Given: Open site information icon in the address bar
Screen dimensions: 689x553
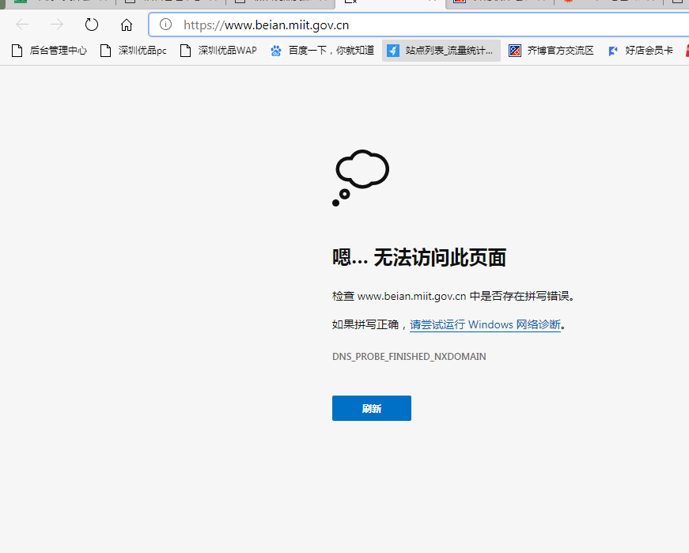Looking at the screenshot, I should (x=165, y=25).
